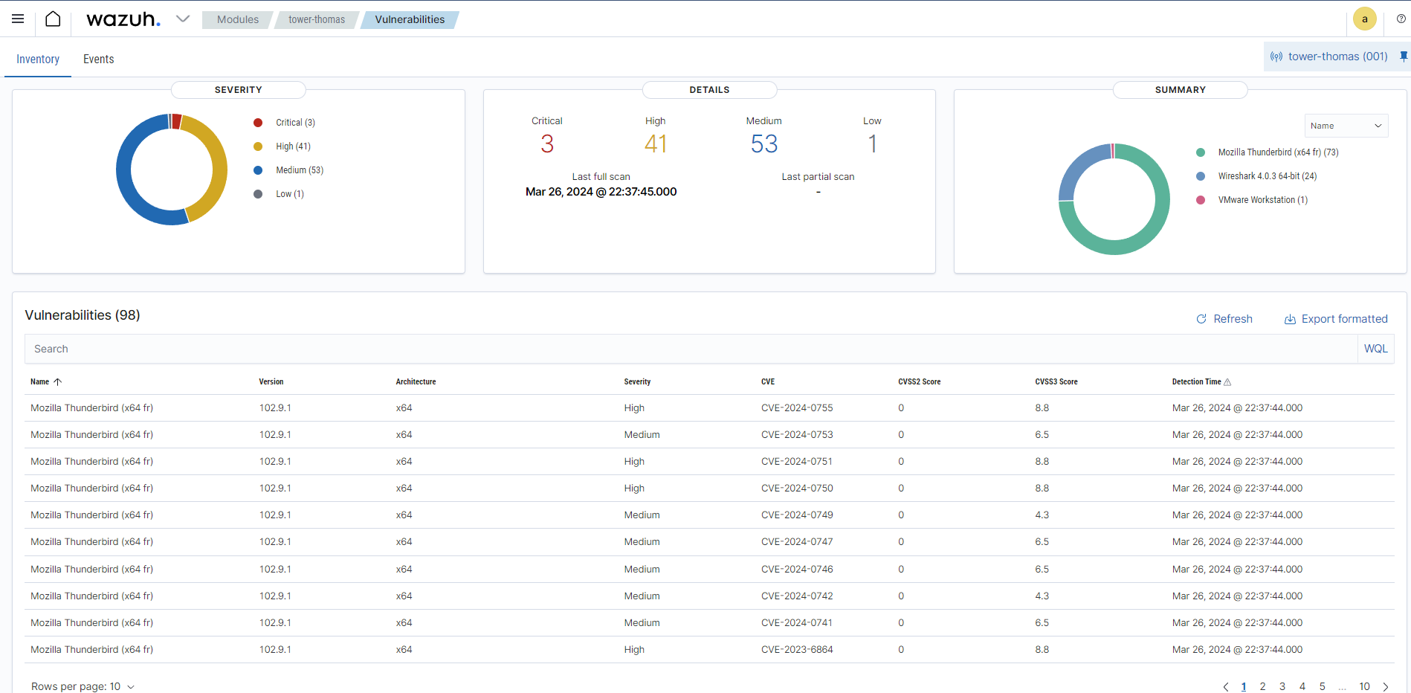Sort by Severity column header
Image resolution: width=1411 pixels, height=693 pixels.
[637, 381]
